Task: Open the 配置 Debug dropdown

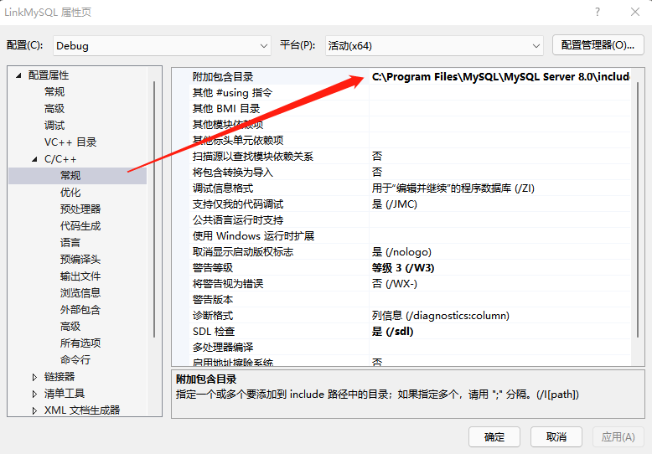Action: coord(162,45)
